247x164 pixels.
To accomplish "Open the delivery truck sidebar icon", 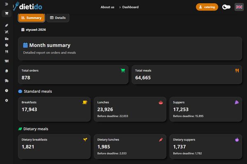I will tap(6, 81).
